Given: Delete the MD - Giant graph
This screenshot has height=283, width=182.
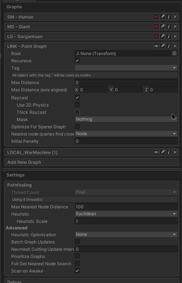Looking at the screenshot, I should tap(175, 26).
